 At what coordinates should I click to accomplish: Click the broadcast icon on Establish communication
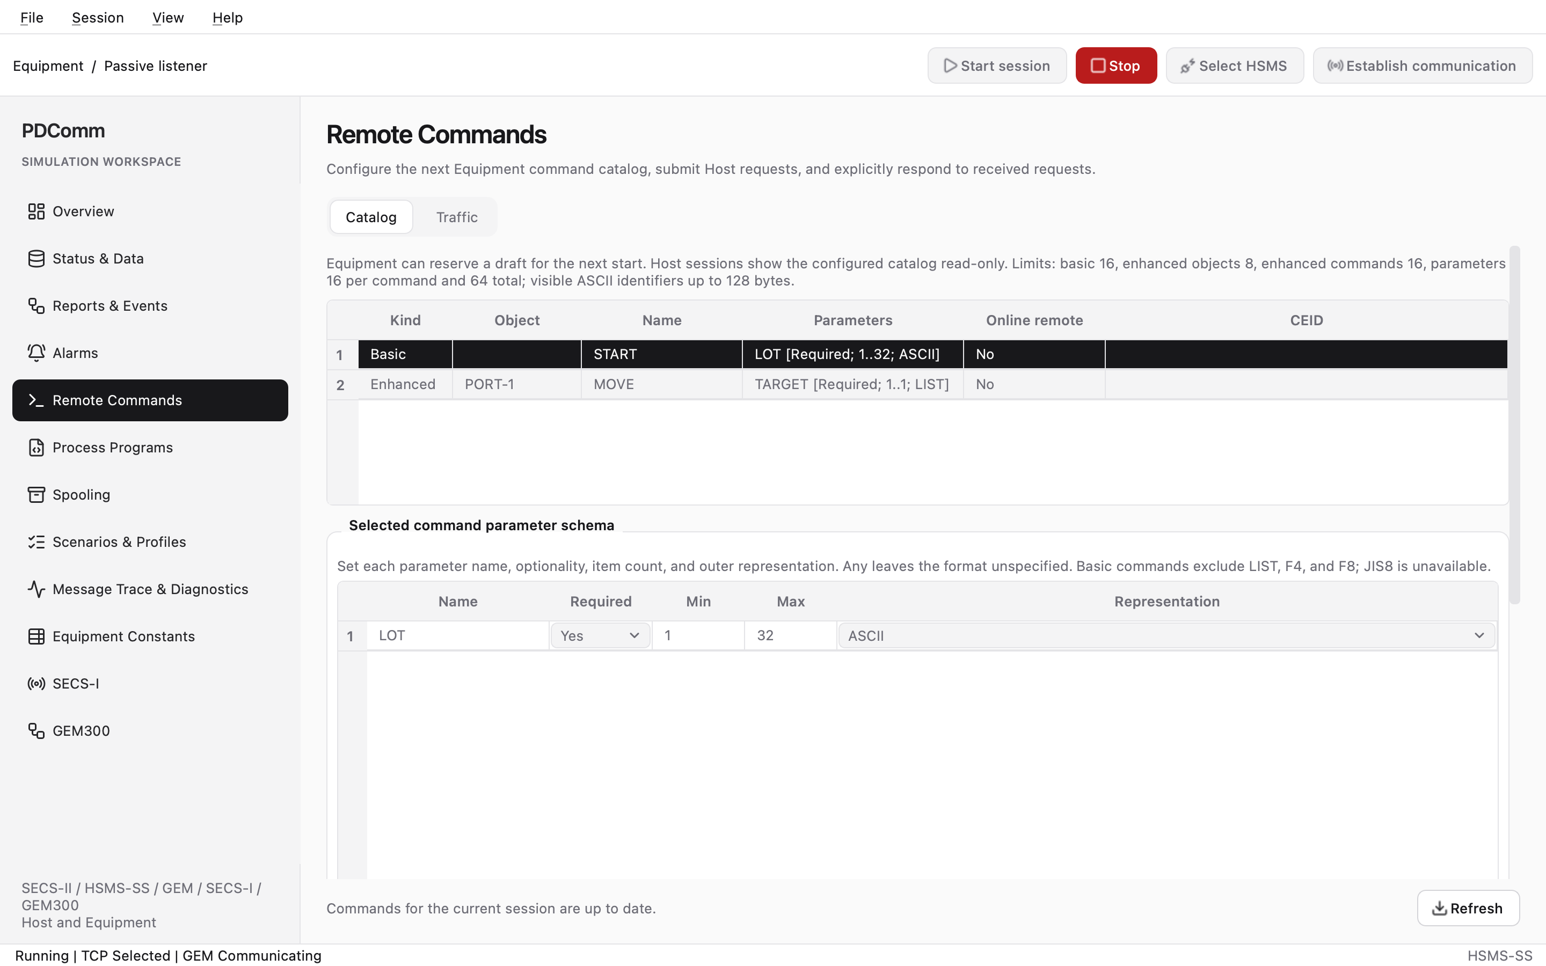point(1335,66)
